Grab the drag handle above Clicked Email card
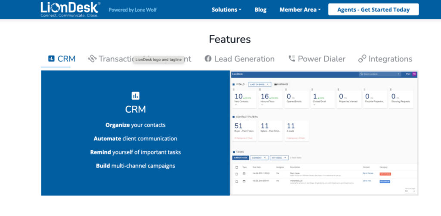The image size is (441, 216). pos(312,89)
